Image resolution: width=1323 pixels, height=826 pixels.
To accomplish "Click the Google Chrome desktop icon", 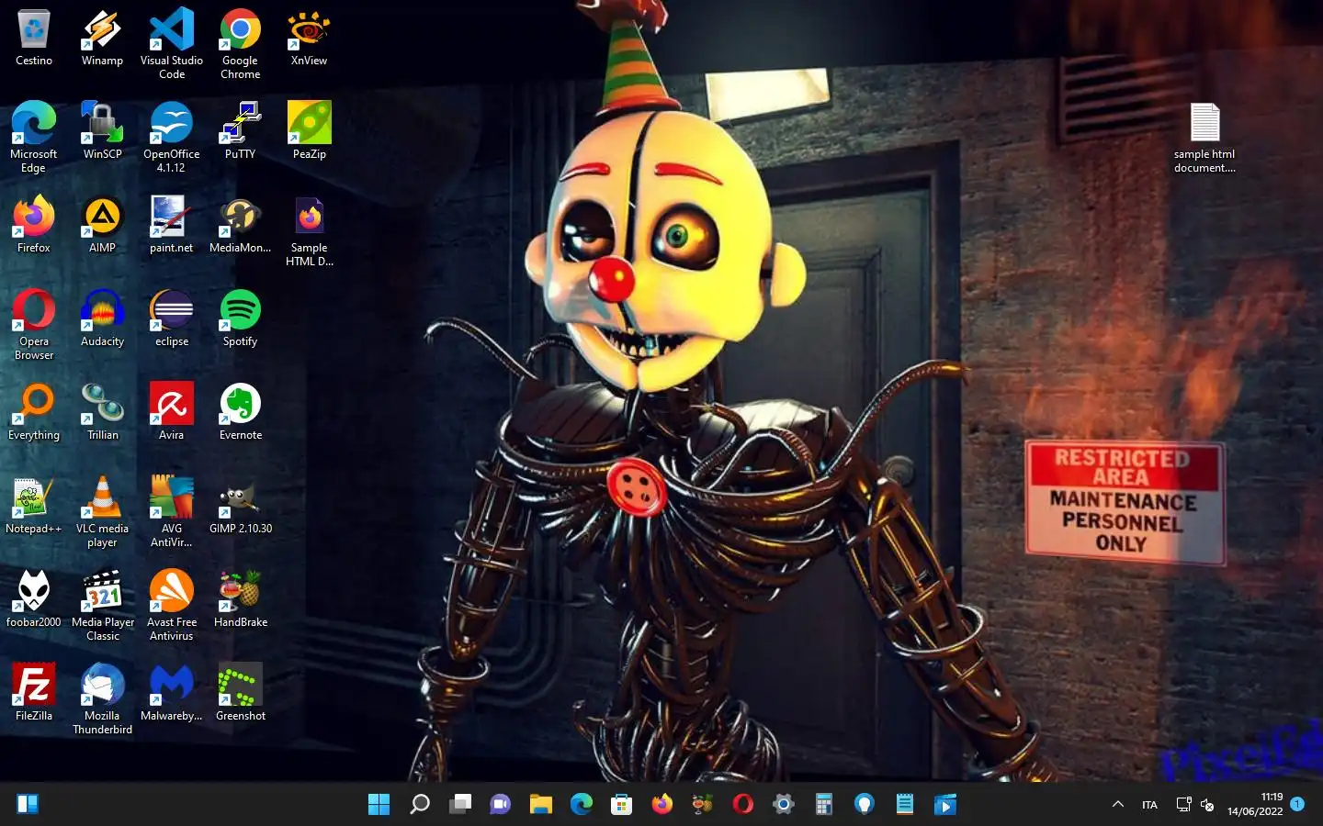I will (x=241, y=44).
